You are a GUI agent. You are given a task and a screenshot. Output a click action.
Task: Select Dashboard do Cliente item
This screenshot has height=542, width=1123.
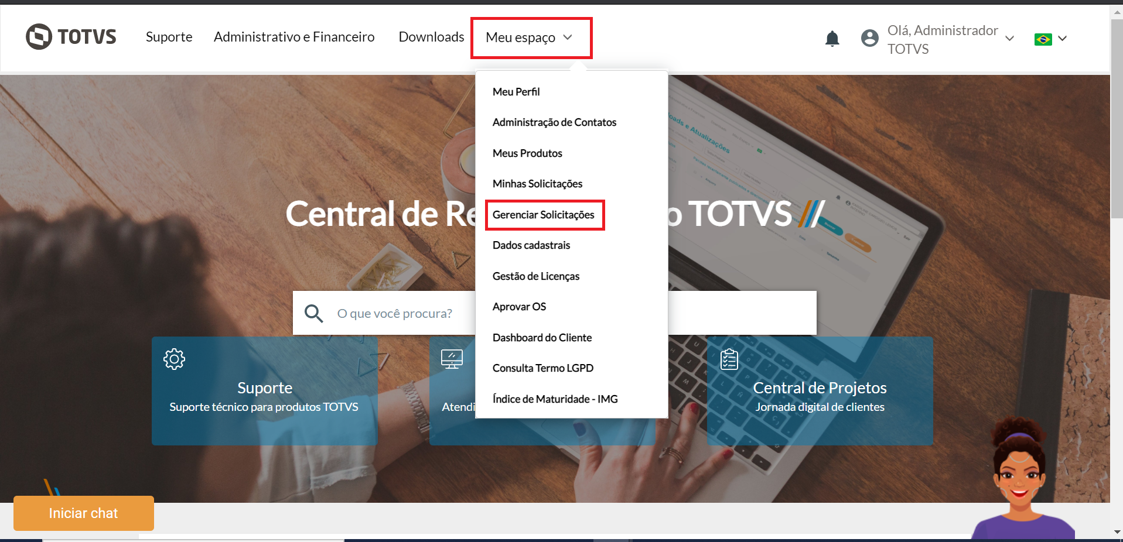(x=542, y=338)
